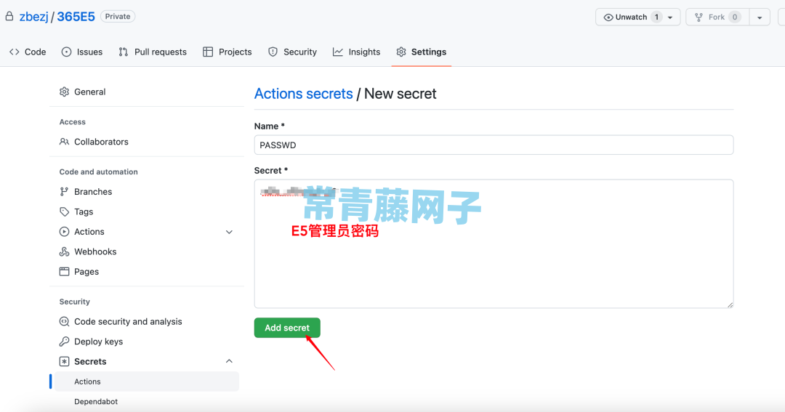Collapse the Secrets sidebar section chevron
The width and height of the screenshot is (785, 412).
229,361
